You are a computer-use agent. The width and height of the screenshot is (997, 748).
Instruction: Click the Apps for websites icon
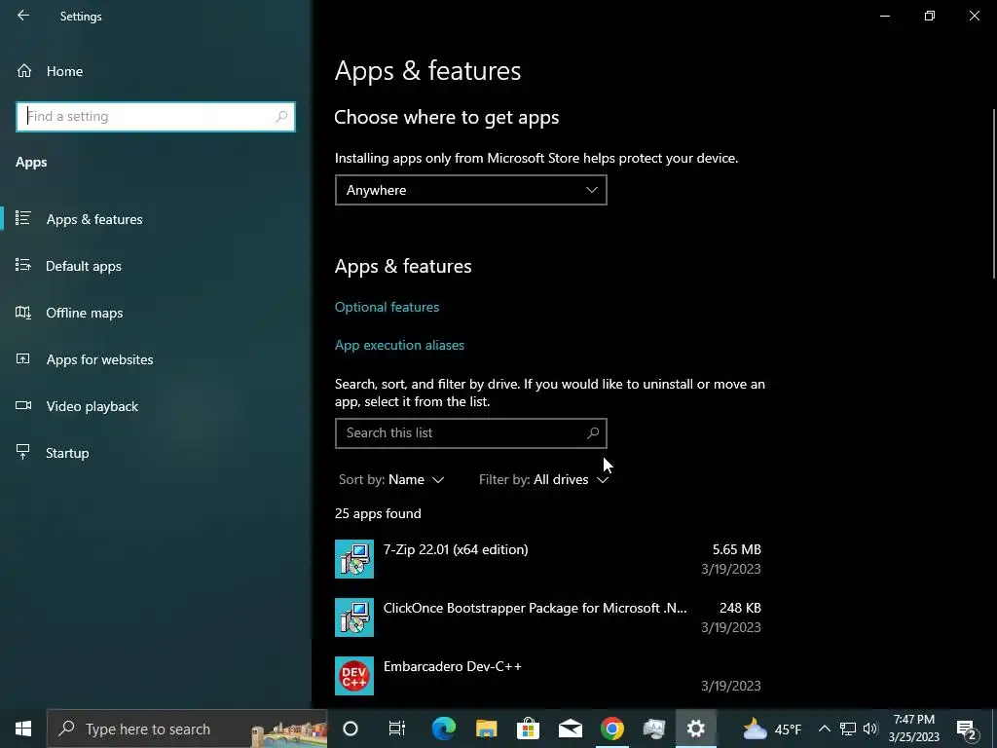tap(23, 358)
